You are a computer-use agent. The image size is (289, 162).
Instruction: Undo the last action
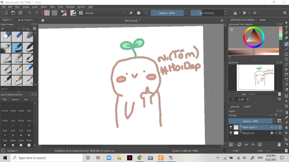[x=29, y=13]
